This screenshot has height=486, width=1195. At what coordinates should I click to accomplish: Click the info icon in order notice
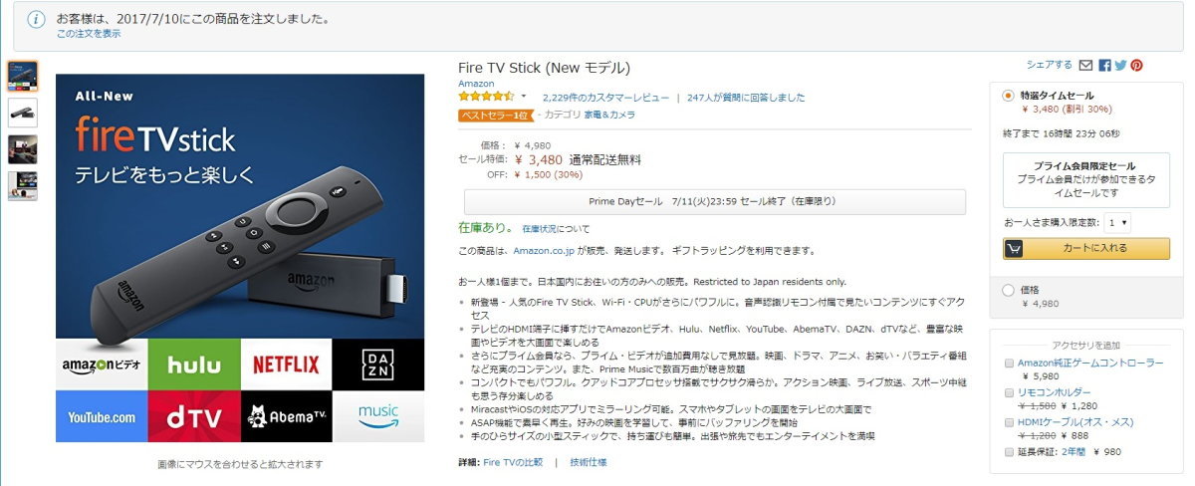(36, 19)
